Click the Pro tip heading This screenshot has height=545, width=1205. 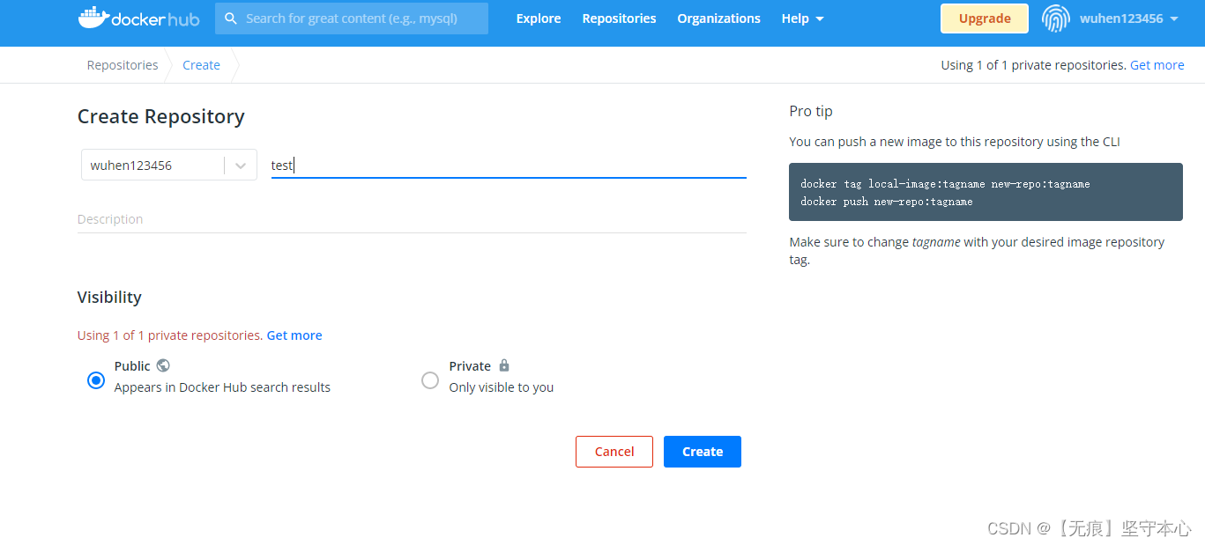tap(811, 111)
